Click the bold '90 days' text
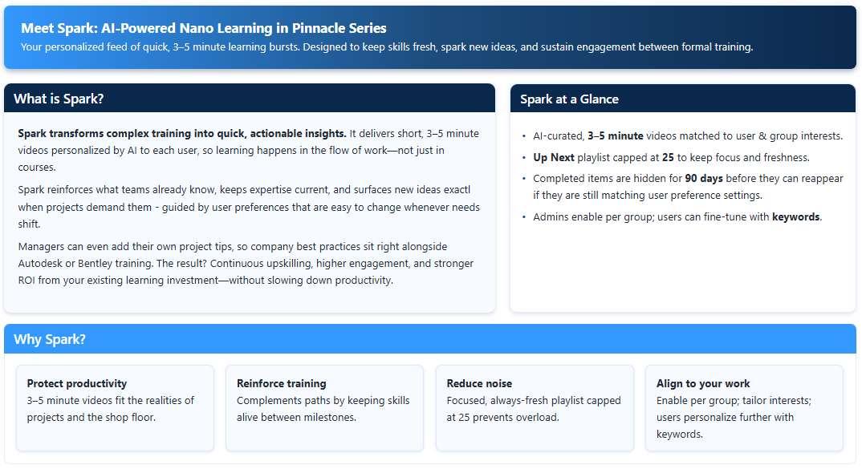The image size is (862, 469). (705, 179)
